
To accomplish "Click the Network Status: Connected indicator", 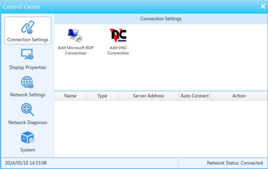I will click(235, 163).
